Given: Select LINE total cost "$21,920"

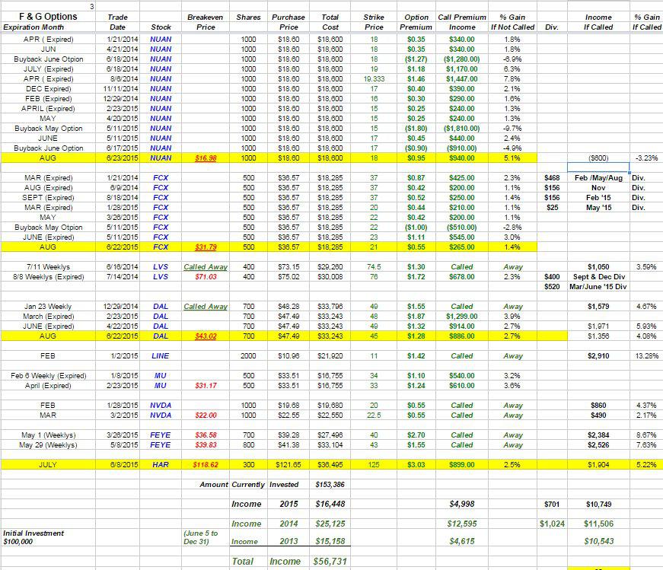Looking at the screenshot, I should [330, 356].
